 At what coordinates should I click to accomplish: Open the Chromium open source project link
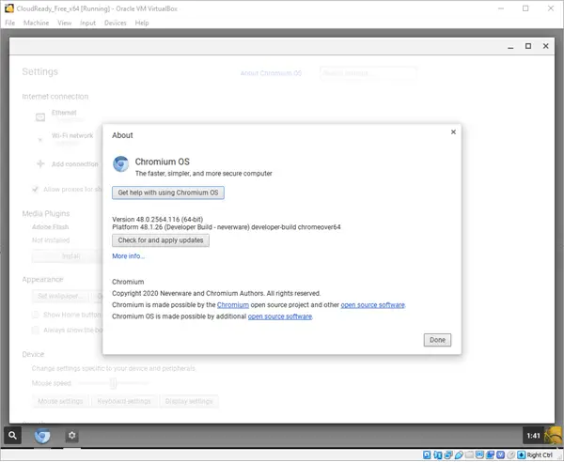233,305
